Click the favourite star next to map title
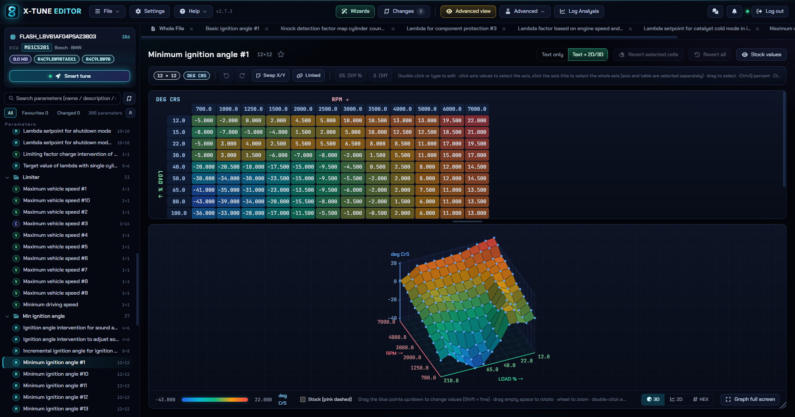The image size is (795, 417). [x=281, y=55]
